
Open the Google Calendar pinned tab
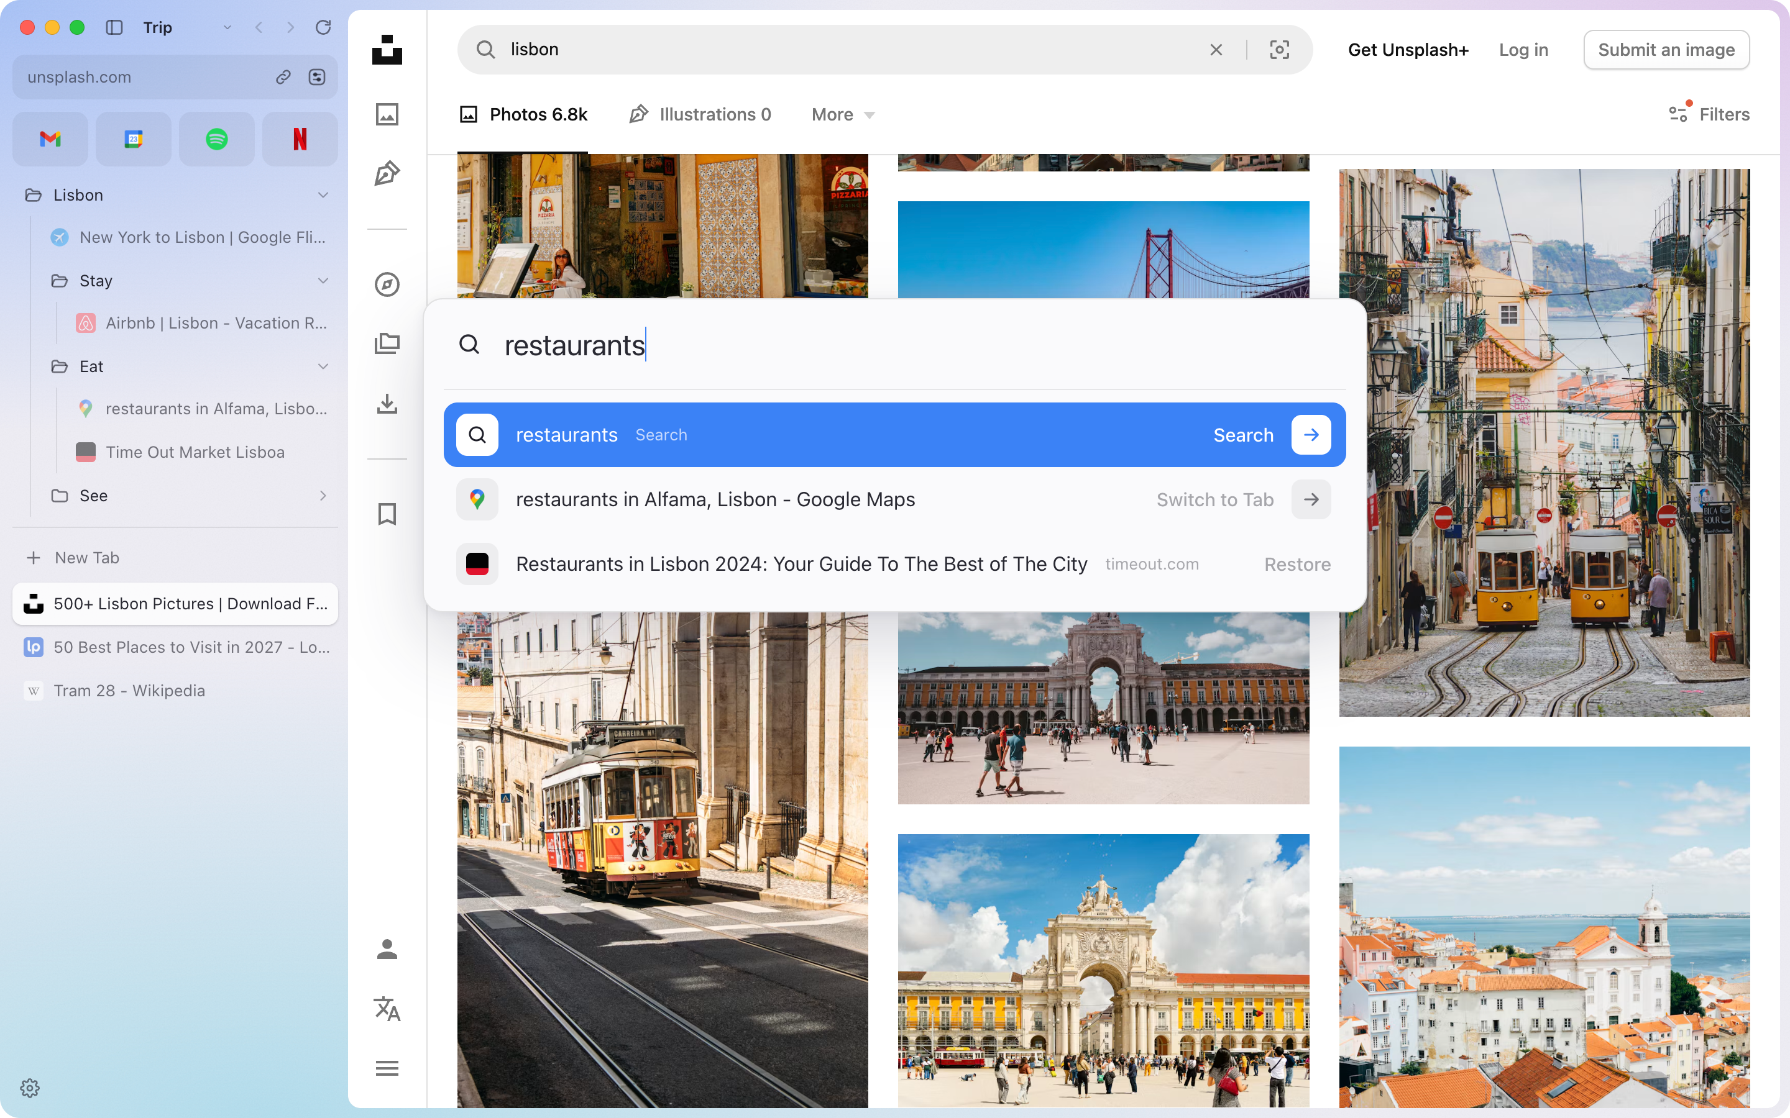133,139
